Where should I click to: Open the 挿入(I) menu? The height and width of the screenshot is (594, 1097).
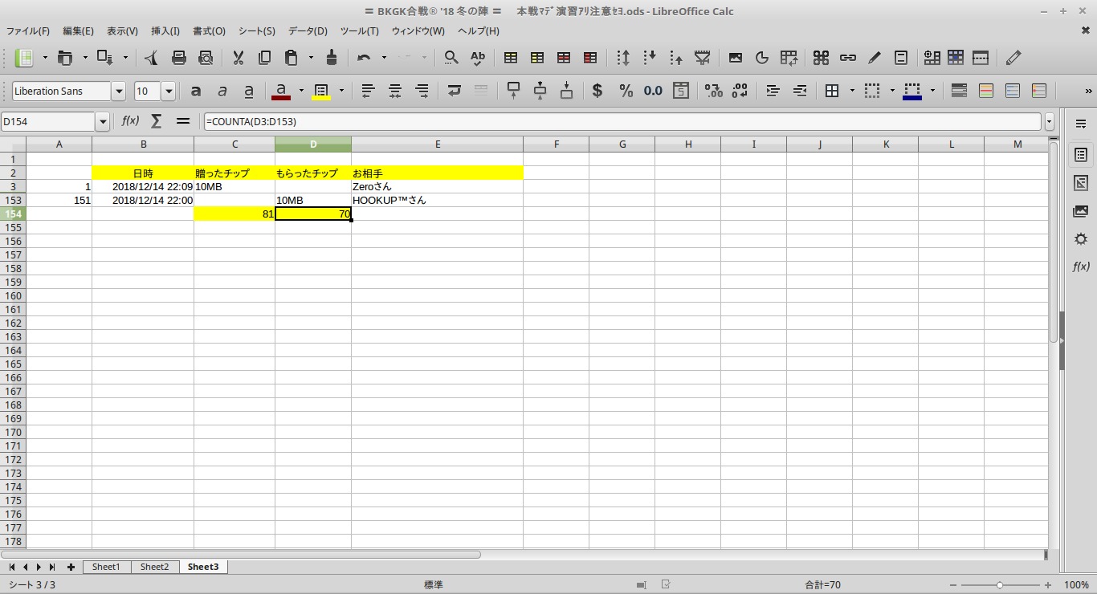click(165, 31)
